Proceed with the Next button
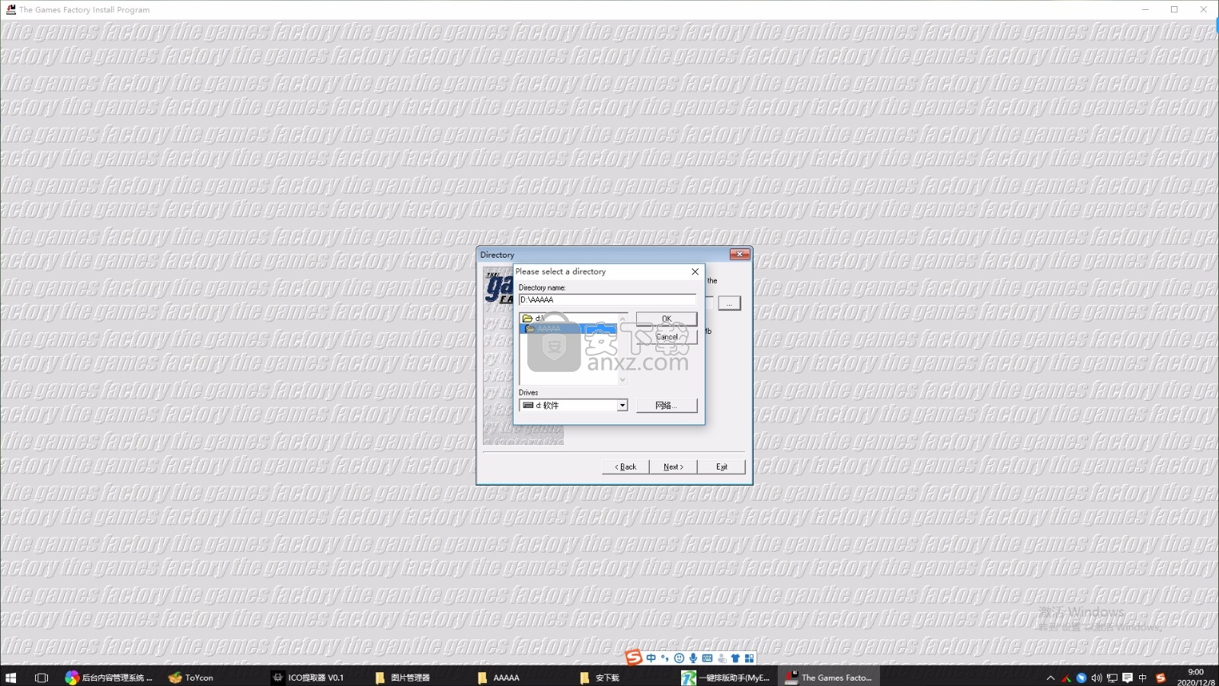This screenshot has width=1219, height=686. pyautogui.click(x=673, y=466)
